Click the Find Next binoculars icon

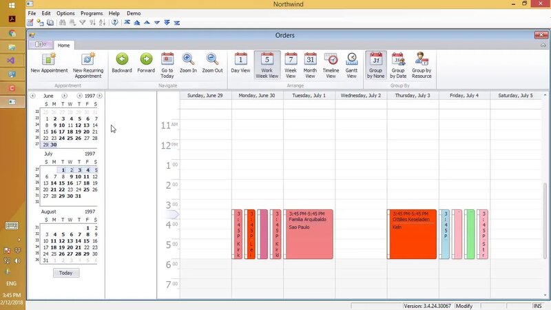click(x=72, y=23)
